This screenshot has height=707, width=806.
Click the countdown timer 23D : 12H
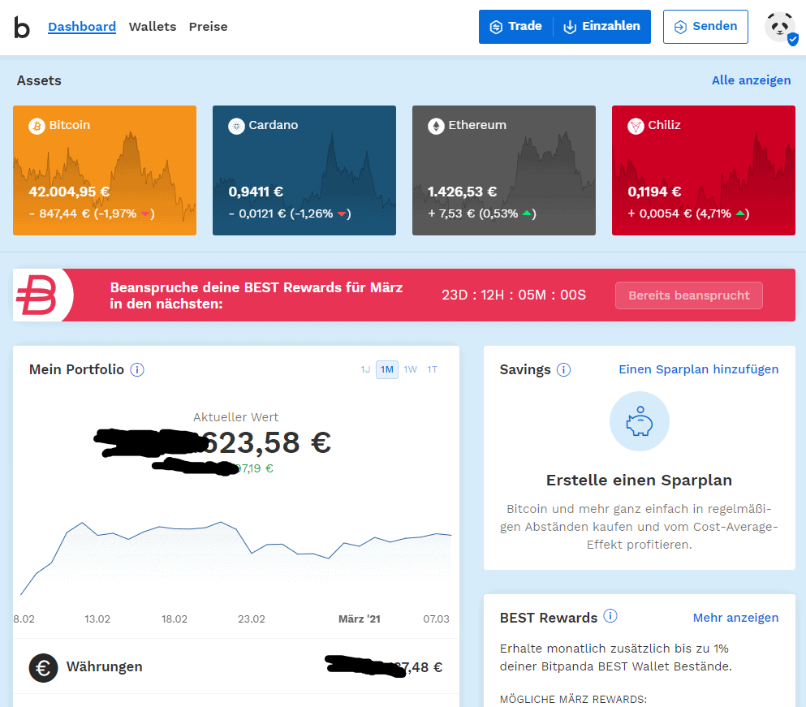click(x=514, y=295)
